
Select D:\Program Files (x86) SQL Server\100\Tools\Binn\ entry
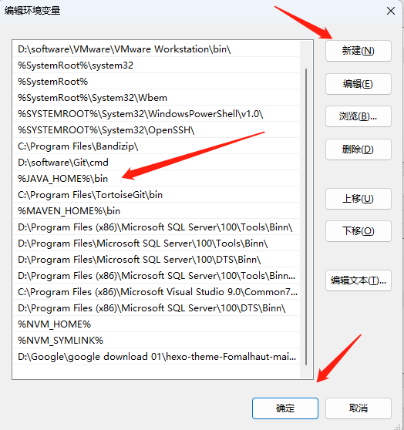click(157, 227)
